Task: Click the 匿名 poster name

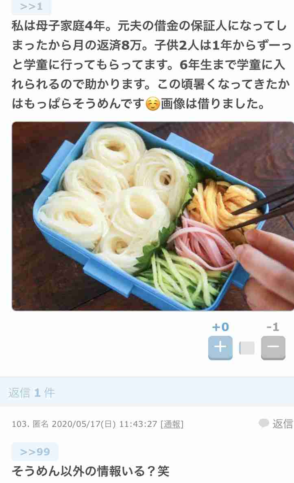Action: coord(40,424)
